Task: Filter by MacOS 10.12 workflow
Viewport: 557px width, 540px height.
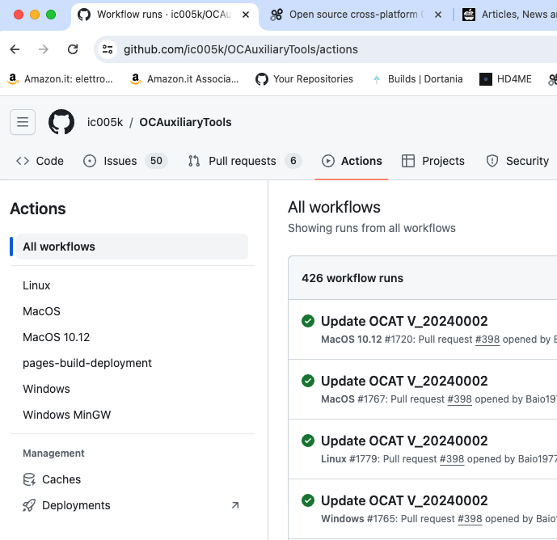Action: point(56,337)
